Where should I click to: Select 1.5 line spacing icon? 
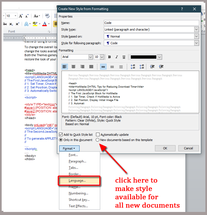pos(112,67)
